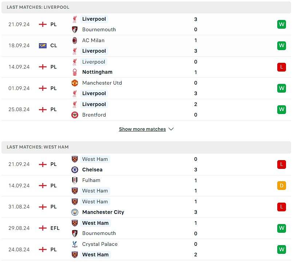
Task: Click the draw badge for Fulham match
Action: point(281,186)
